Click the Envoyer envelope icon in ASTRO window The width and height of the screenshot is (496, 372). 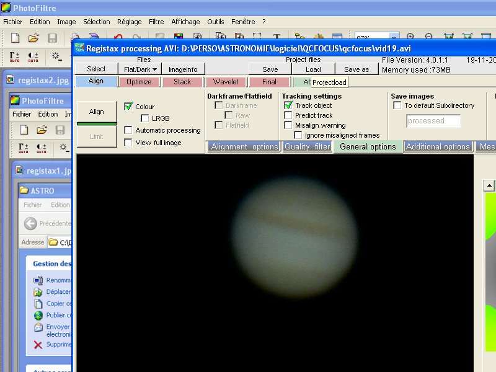38,327
